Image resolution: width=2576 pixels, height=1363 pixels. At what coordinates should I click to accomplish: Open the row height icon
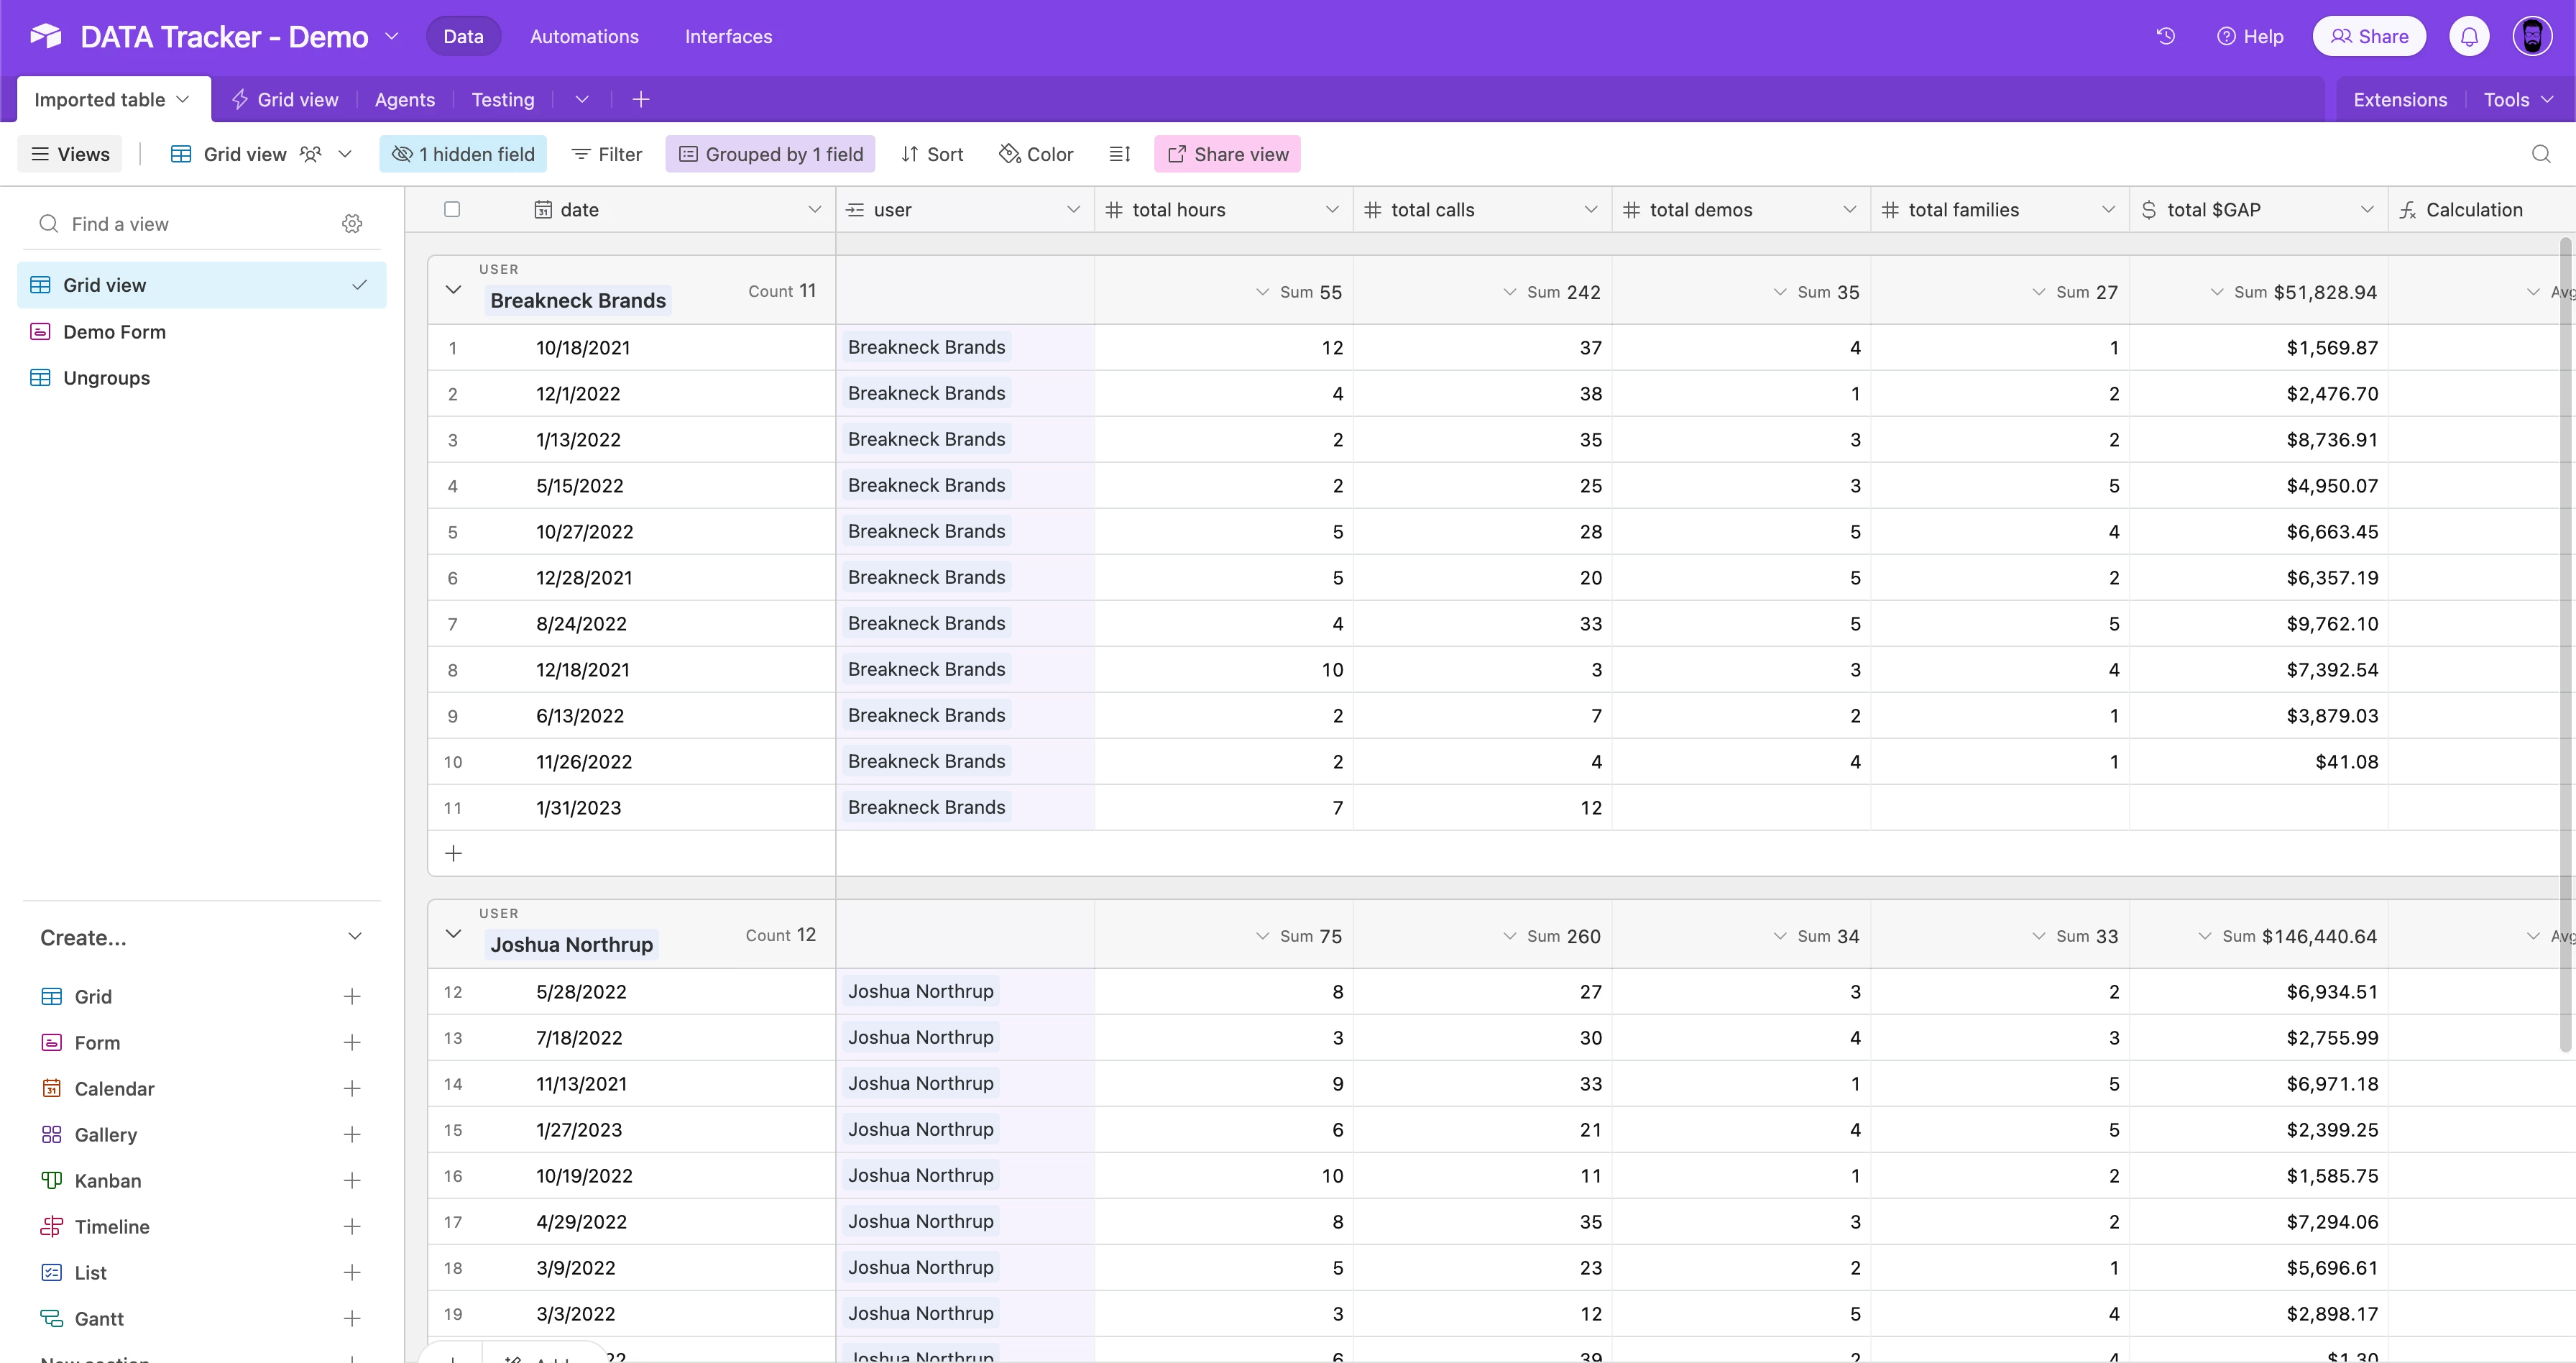tap(1119, 154)
